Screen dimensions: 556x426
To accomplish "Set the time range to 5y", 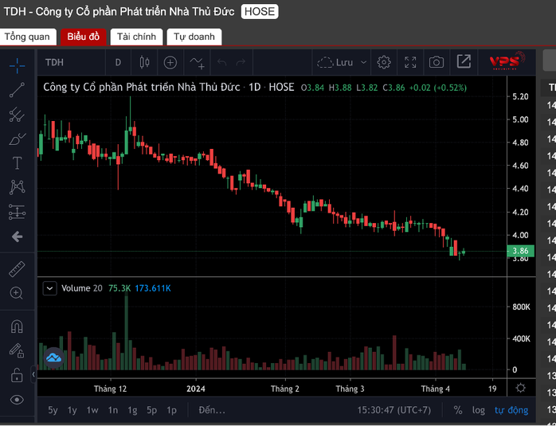I will [53, 410].
